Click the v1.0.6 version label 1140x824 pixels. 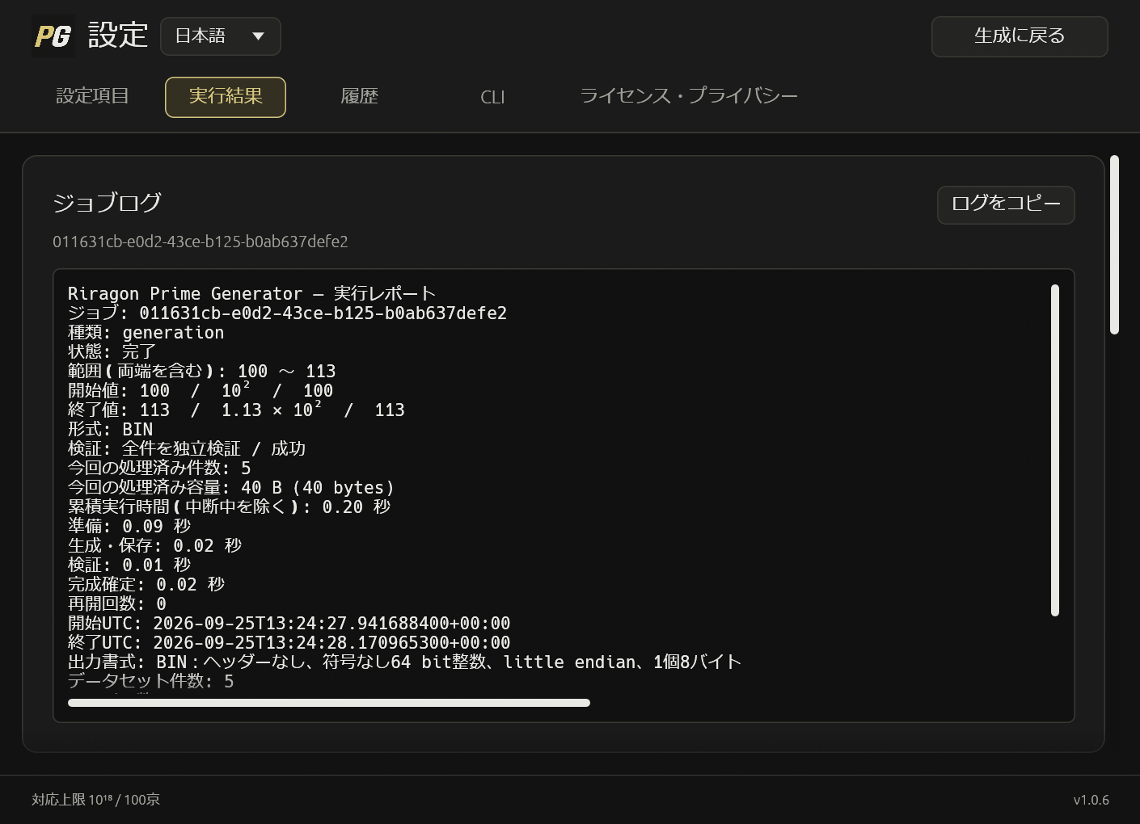point(1091,800)
